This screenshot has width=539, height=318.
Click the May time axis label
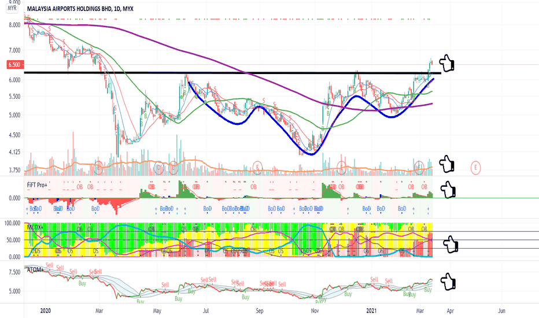[157, 311]
